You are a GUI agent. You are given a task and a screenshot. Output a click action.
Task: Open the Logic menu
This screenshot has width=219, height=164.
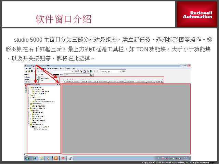(x=44, y=68)
